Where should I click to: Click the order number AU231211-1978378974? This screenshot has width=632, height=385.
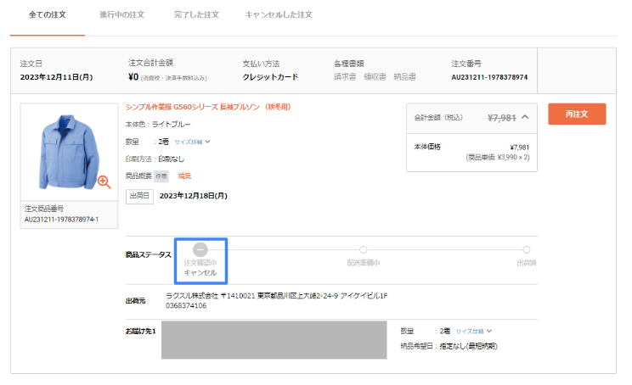coord(489,77)
